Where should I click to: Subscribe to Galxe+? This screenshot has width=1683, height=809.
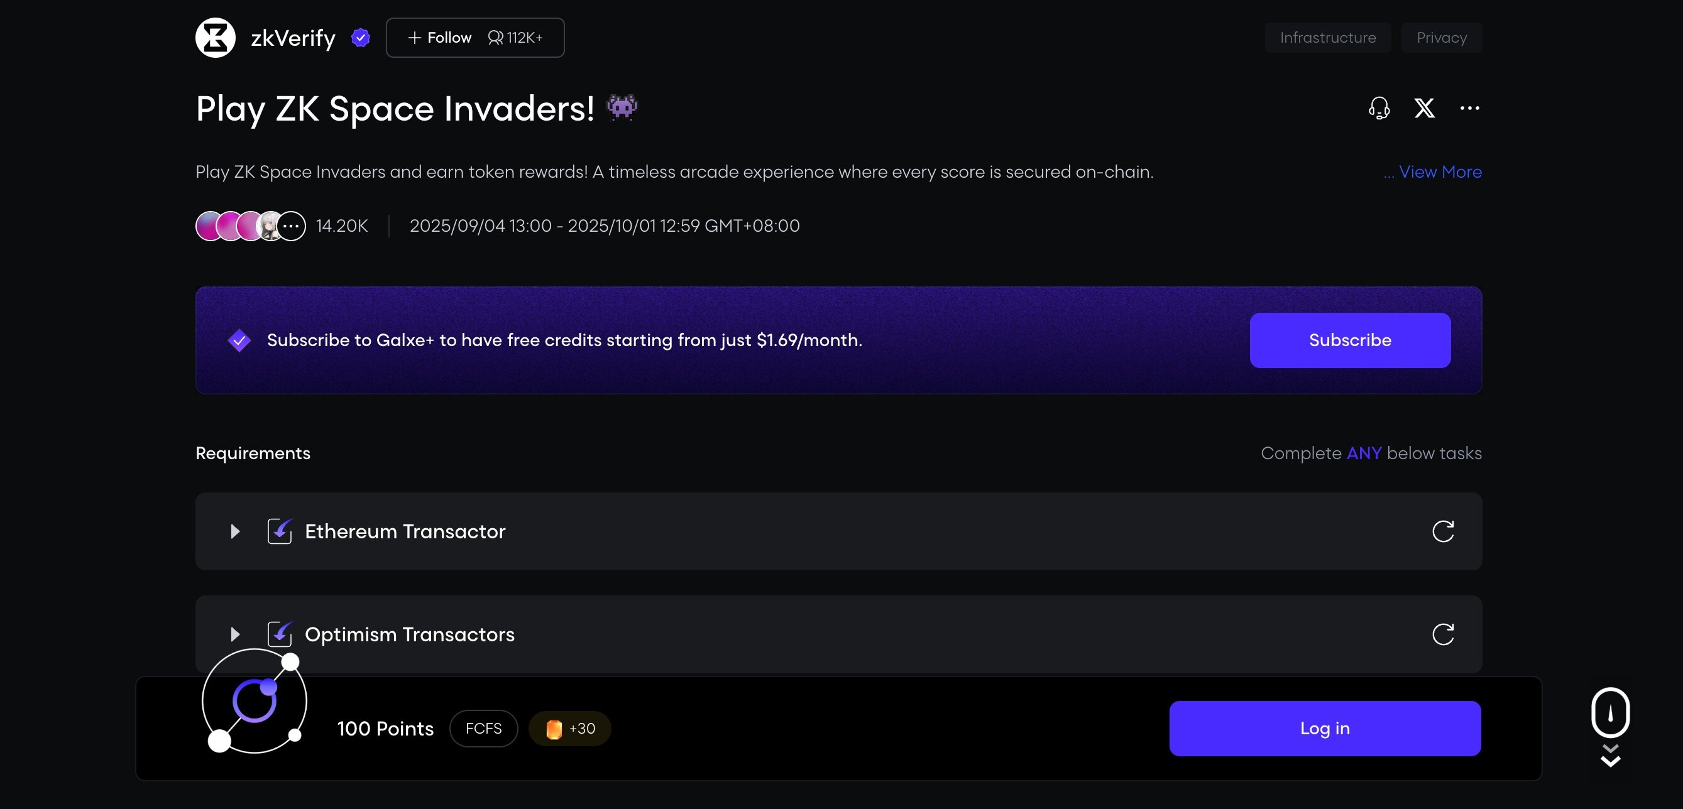point(1349,340)
